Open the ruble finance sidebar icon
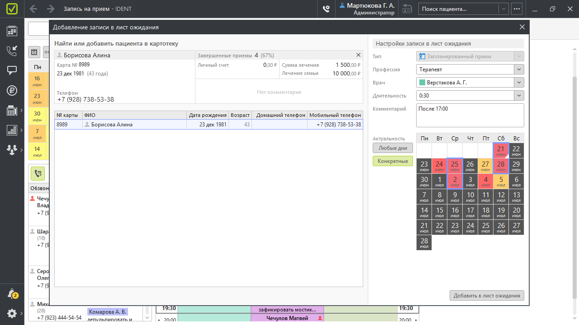This screenshot has height=325, width=579. [x=12, y=90]
